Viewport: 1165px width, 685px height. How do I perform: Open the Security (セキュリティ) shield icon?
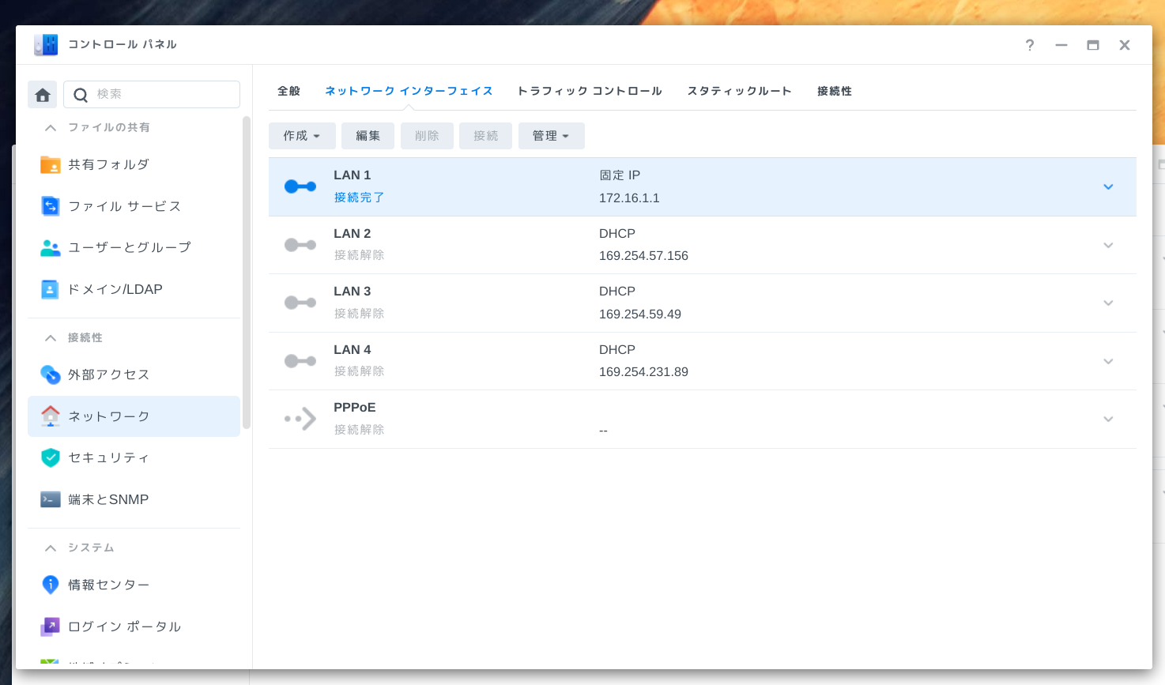(51, 457)
